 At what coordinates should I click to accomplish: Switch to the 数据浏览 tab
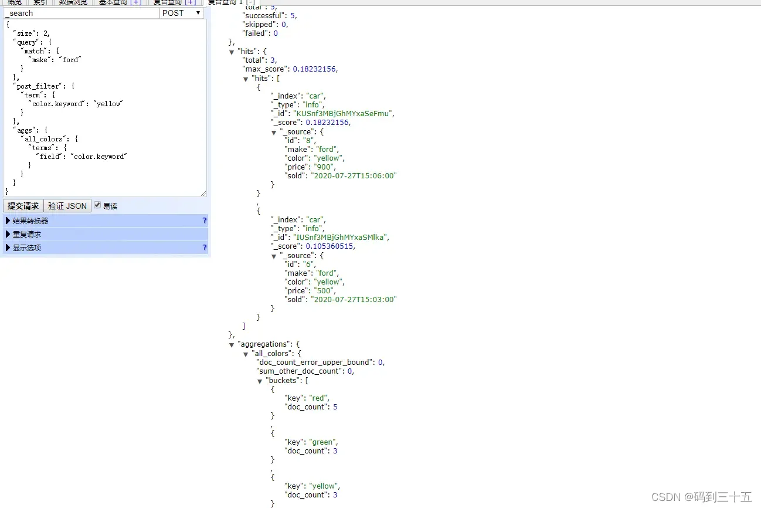(73, 2)
